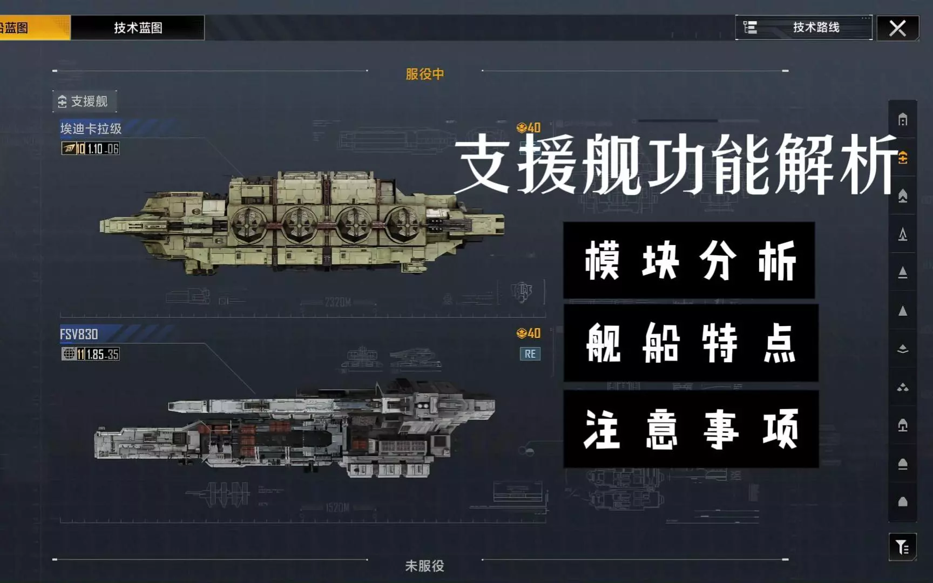This screenshot has width=933, height=583.
Task: Switch to the orange ship blueprint tab
Action: pos(35,28)
